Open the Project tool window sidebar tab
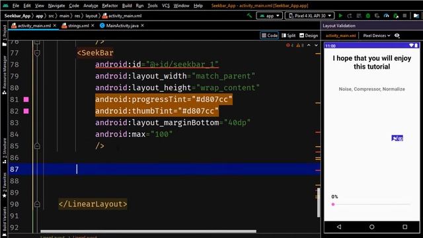The image size is (423, 238). pyautogui.click(x=5, y=35)
